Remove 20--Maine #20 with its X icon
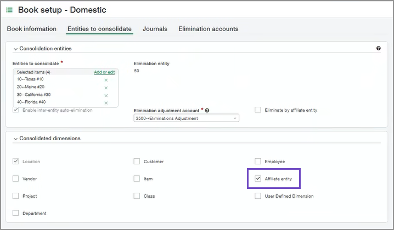394x230 pixels. tap(106, 88)
